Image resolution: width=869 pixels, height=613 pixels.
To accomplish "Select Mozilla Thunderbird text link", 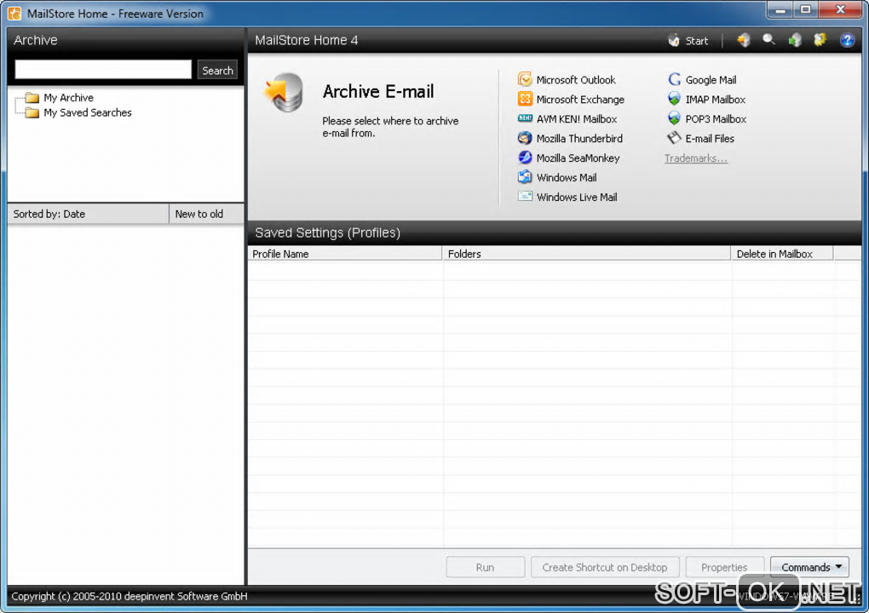I will (579, 139).
